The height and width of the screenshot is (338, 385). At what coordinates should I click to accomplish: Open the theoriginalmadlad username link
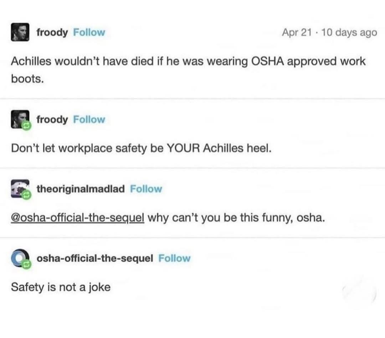pos(81,189)
